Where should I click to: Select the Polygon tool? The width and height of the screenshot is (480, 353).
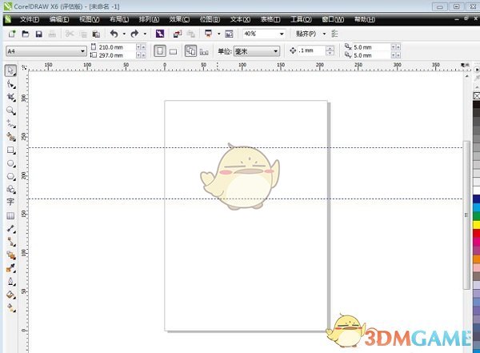[11, 177]
